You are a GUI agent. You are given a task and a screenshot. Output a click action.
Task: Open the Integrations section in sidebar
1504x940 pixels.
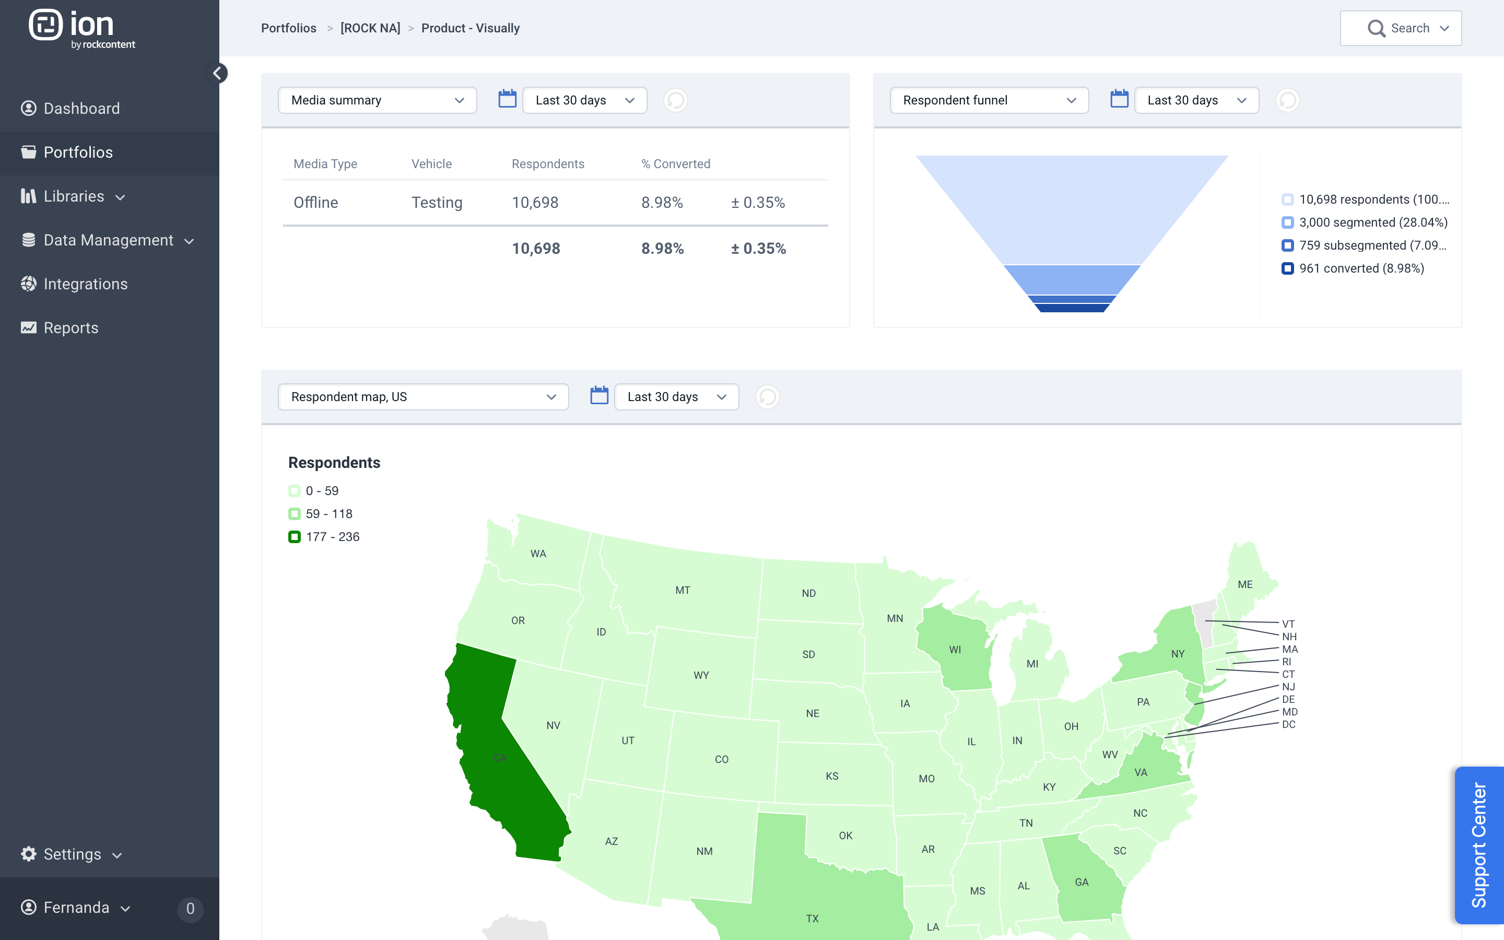click(85, 284)
